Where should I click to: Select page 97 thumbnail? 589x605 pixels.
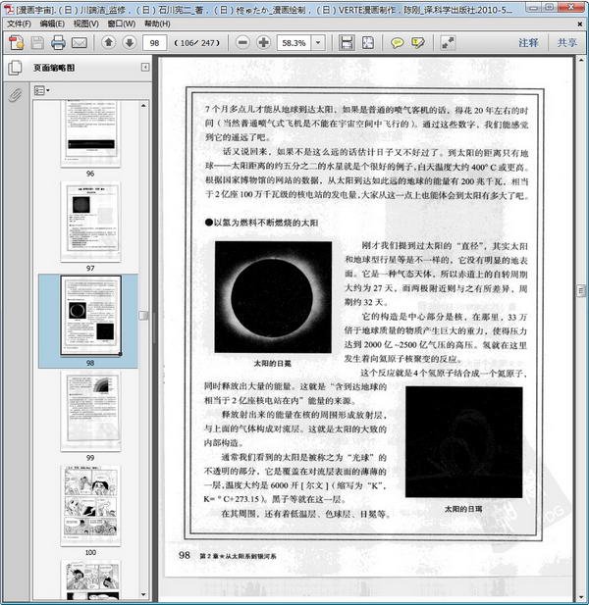coord(90,222)
